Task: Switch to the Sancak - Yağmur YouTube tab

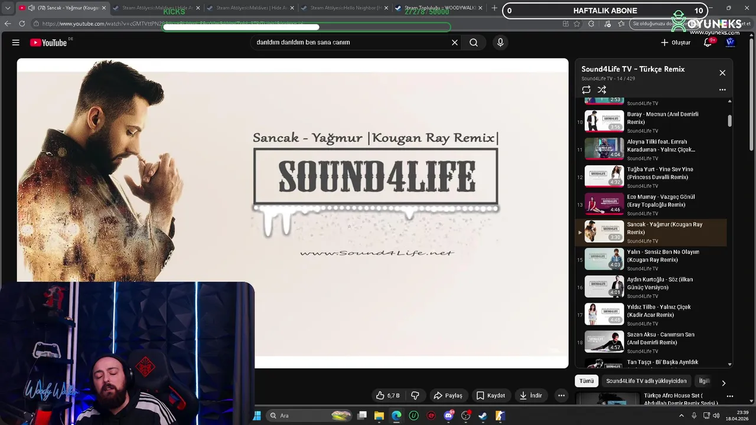Action: tap(63, 8)
